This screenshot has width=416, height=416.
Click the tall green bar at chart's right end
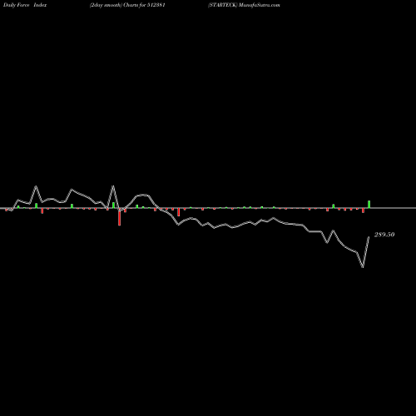(369, 204)
